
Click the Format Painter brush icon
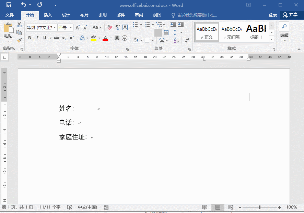pyautogui.click(x=19, y=40)
